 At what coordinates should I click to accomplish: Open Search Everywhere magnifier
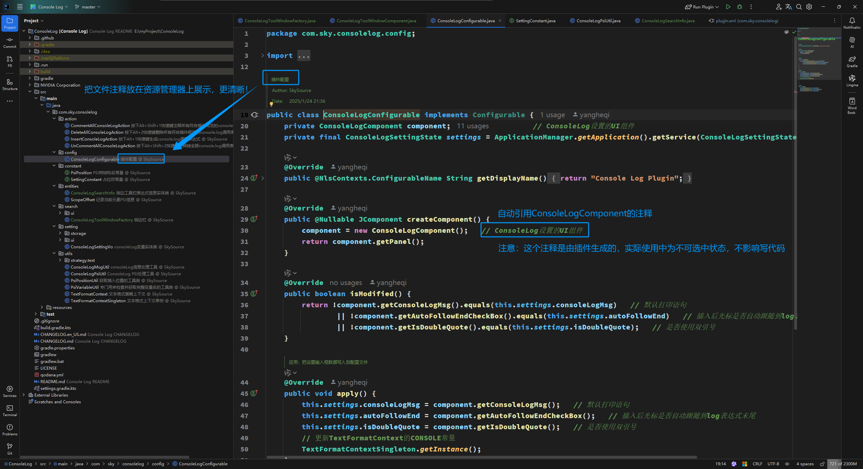click(x=799, y=7)
